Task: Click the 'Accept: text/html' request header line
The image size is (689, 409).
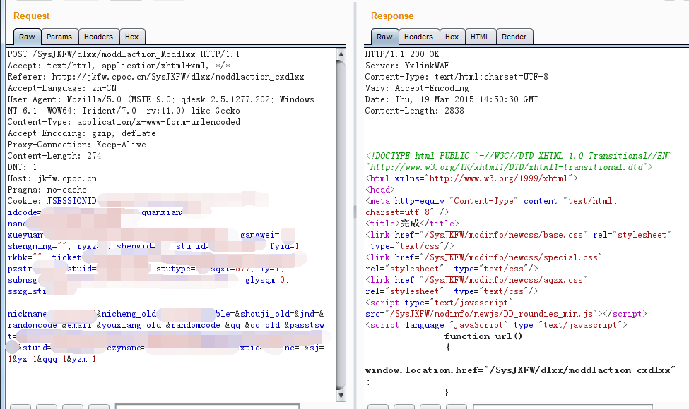Action: click(119, 66)
